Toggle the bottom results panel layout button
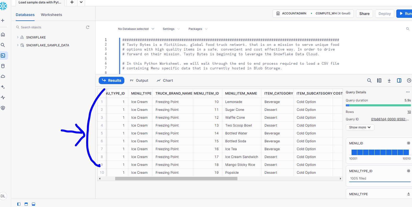Image resolution: width=412 pixels, height=207 pixels. click(x=34, y=204)
